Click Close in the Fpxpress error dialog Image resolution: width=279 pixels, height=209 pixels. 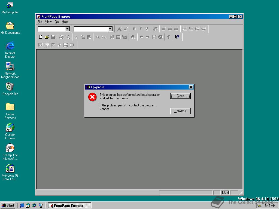tap(180, 96)
